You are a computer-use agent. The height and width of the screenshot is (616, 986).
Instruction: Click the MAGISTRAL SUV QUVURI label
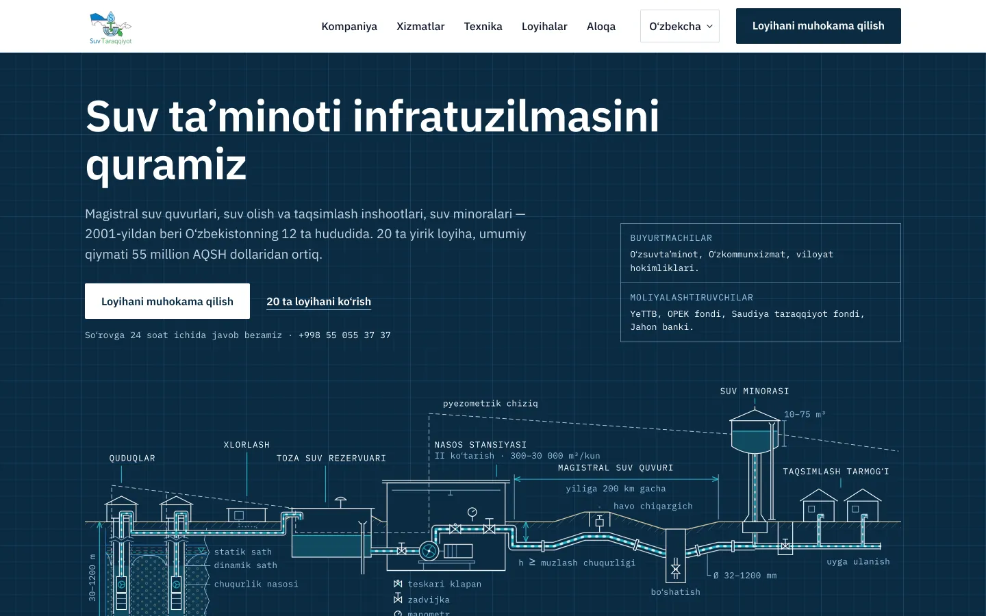point(616,468)
